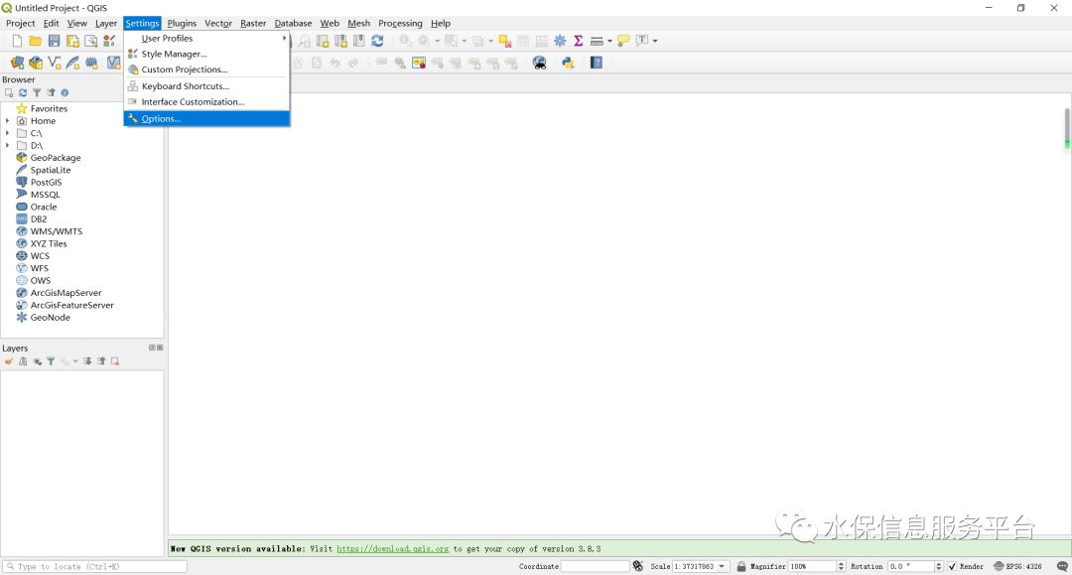This screenshot has height=575, width=1072.
Task: Adjust the Rotation spinner arrows
Action: [x=939, y=566]
